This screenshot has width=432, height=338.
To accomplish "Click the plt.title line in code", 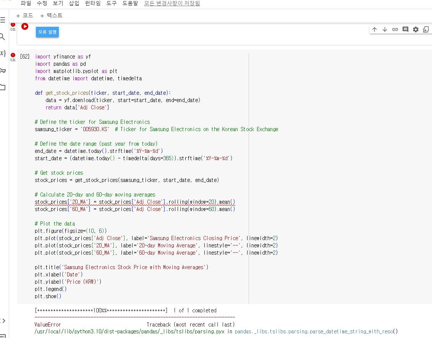I will [x=121, y=267].
